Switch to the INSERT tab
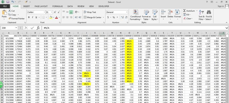 pos(27,6)
